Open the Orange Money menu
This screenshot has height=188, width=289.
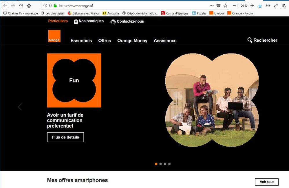[132, 41]
